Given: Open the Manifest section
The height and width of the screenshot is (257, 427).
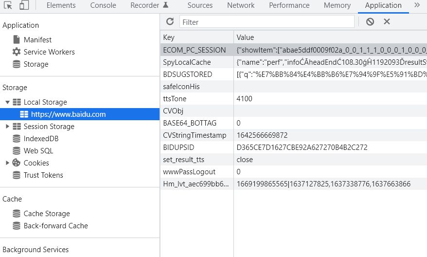Looking at the screenshot, I should coord(37,40).
